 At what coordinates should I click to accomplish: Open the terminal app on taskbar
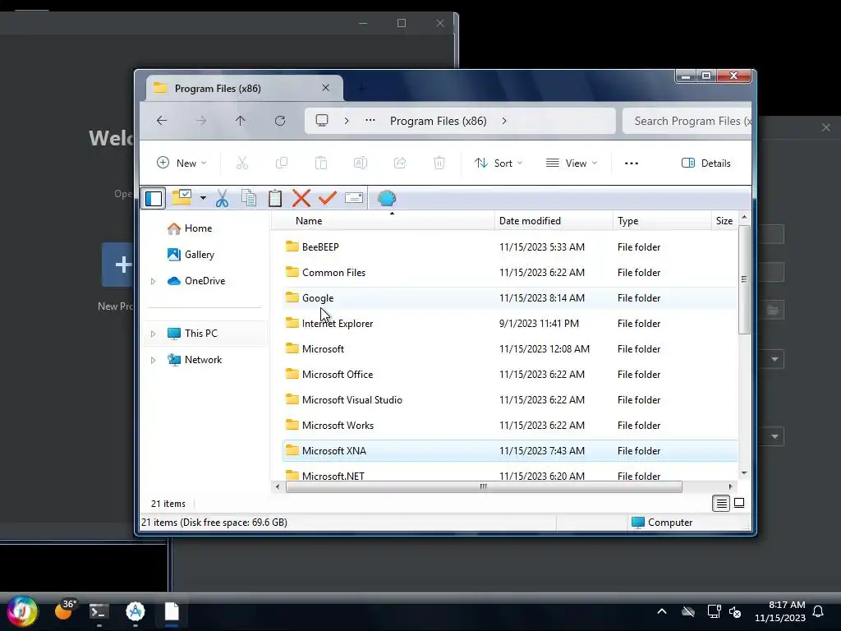(x=99, y=611)
